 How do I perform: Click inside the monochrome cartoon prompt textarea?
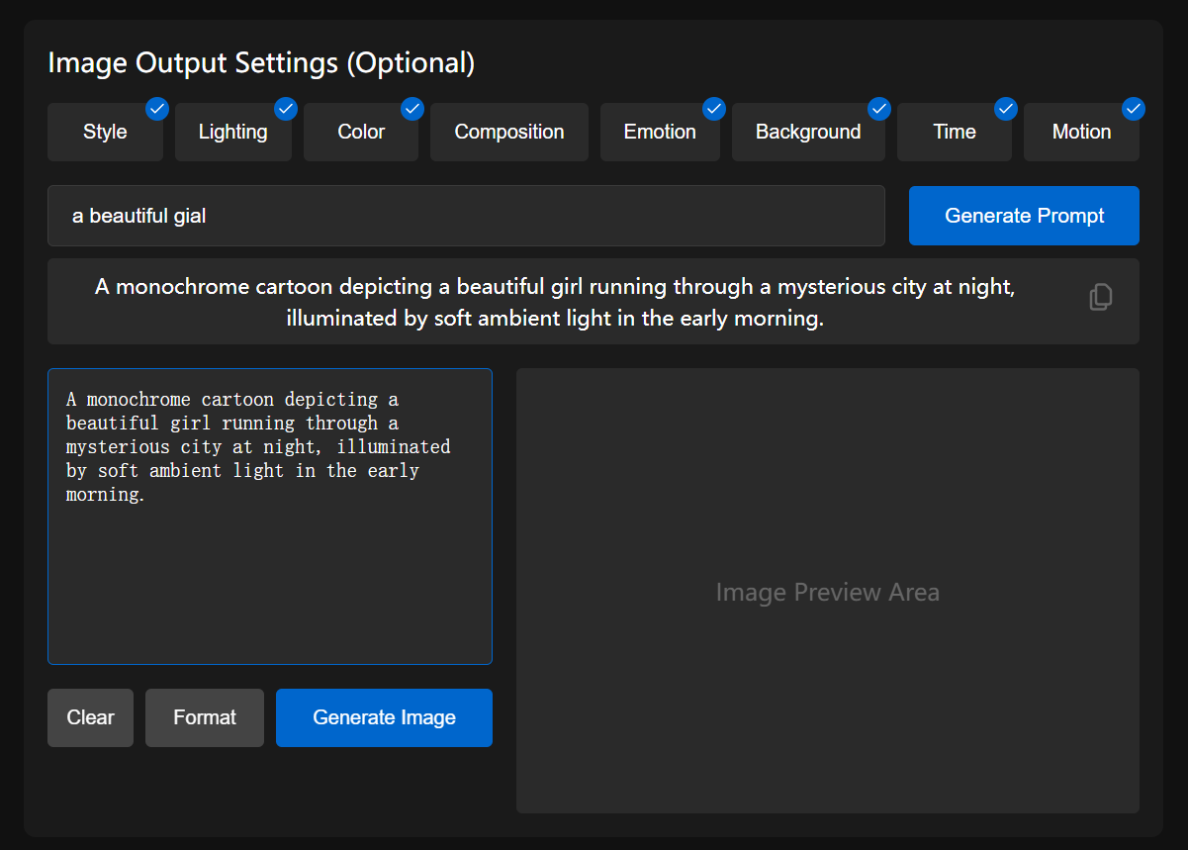click(270, 517)
